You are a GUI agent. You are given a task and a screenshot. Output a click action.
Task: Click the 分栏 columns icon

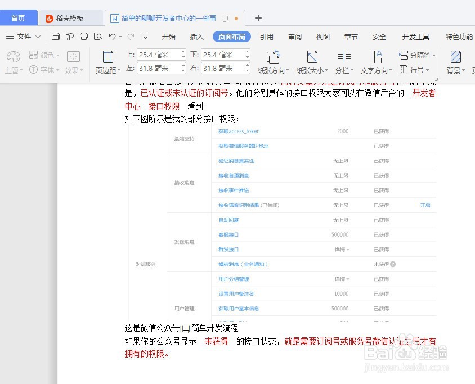tap(344, 58)
